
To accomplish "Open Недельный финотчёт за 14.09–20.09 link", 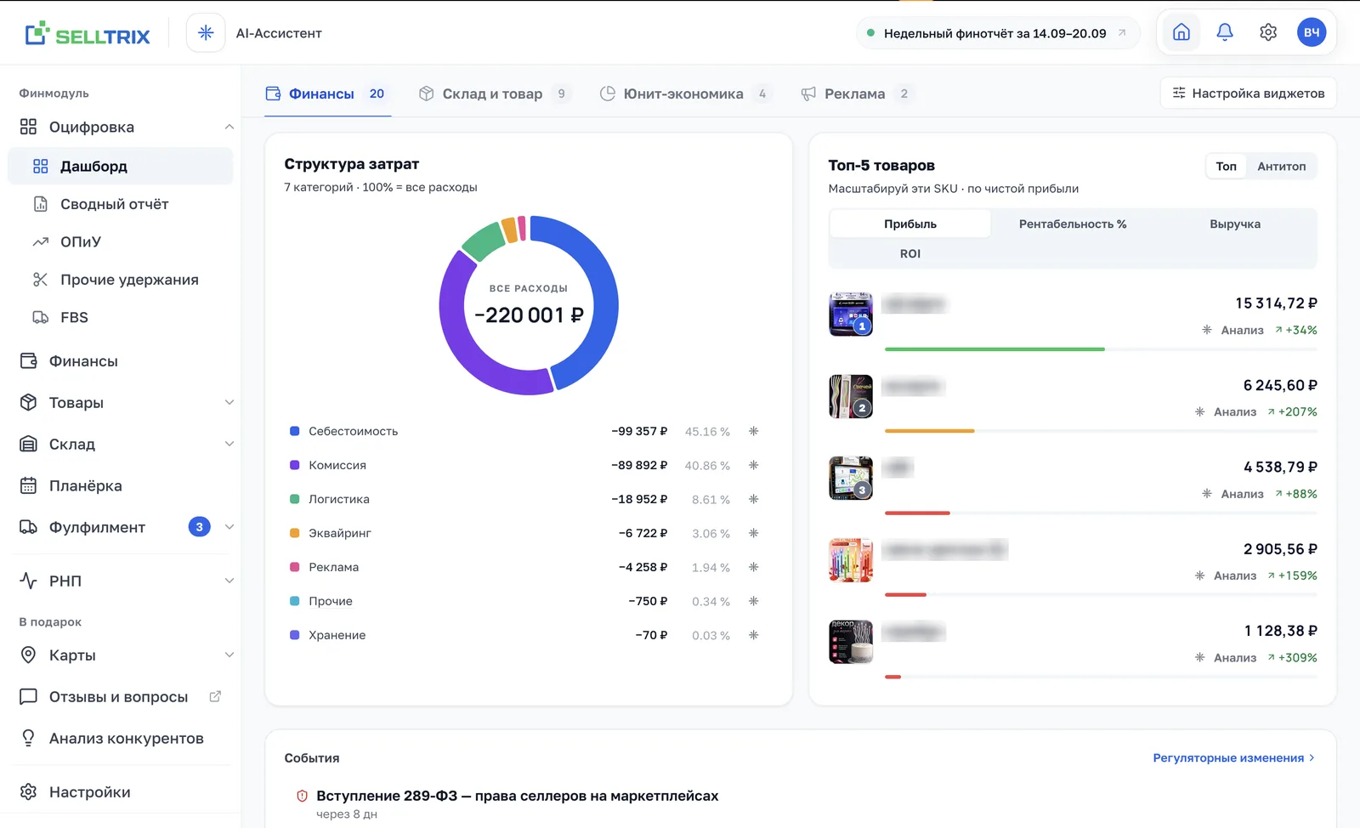I will (x=997, y=33).
